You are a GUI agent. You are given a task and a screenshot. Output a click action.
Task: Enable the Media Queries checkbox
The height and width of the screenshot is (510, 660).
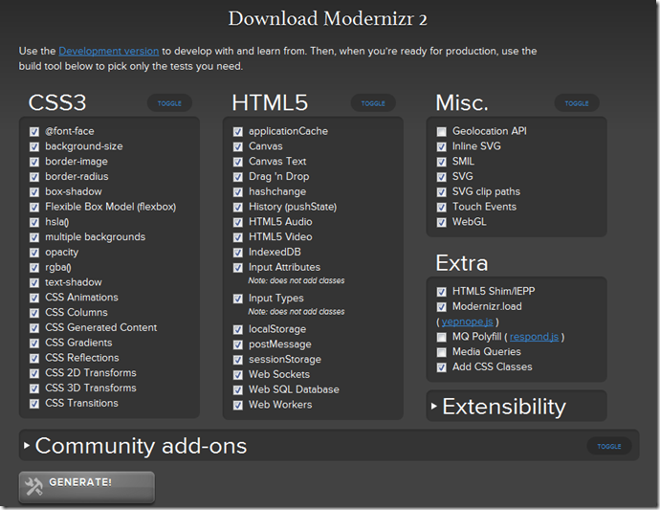pos(442,352)
